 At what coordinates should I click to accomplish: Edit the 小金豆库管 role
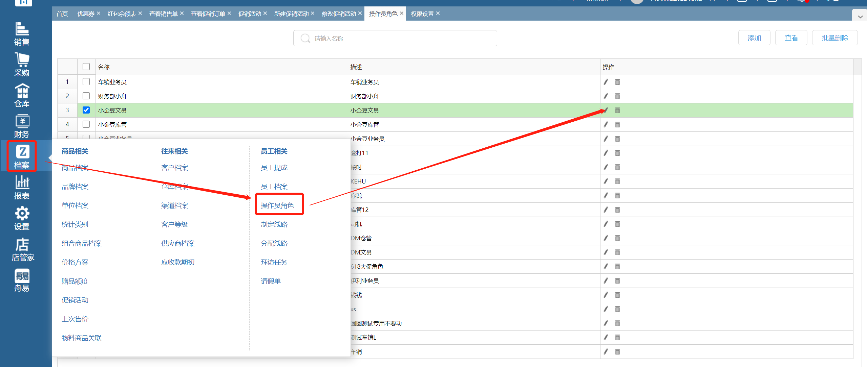pyautogui.click(x=606, y=125)
